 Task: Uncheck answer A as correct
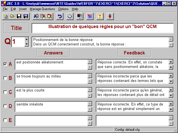5,64
